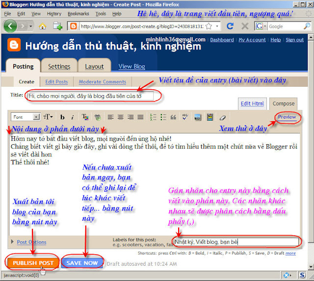Switch to the Edit Html tab
314x281 pixels.
click(252, 103)
